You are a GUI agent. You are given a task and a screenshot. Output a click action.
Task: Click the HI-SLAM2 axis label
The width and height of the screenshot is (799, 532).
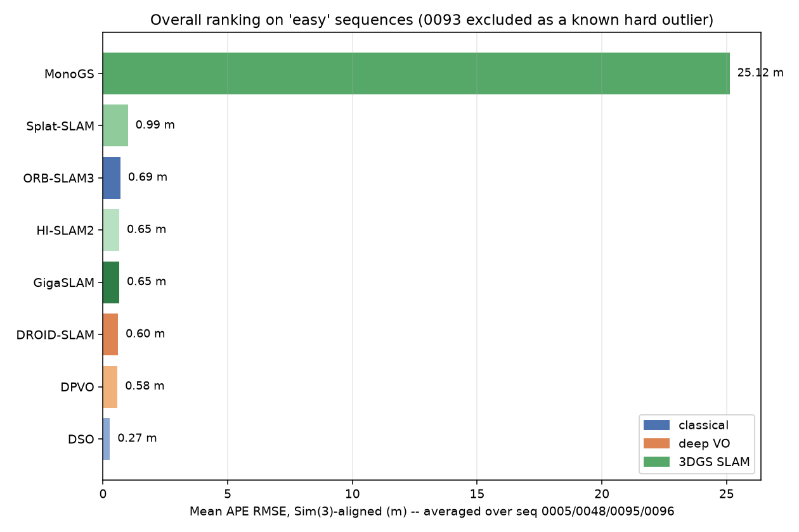tap(65, 231)
